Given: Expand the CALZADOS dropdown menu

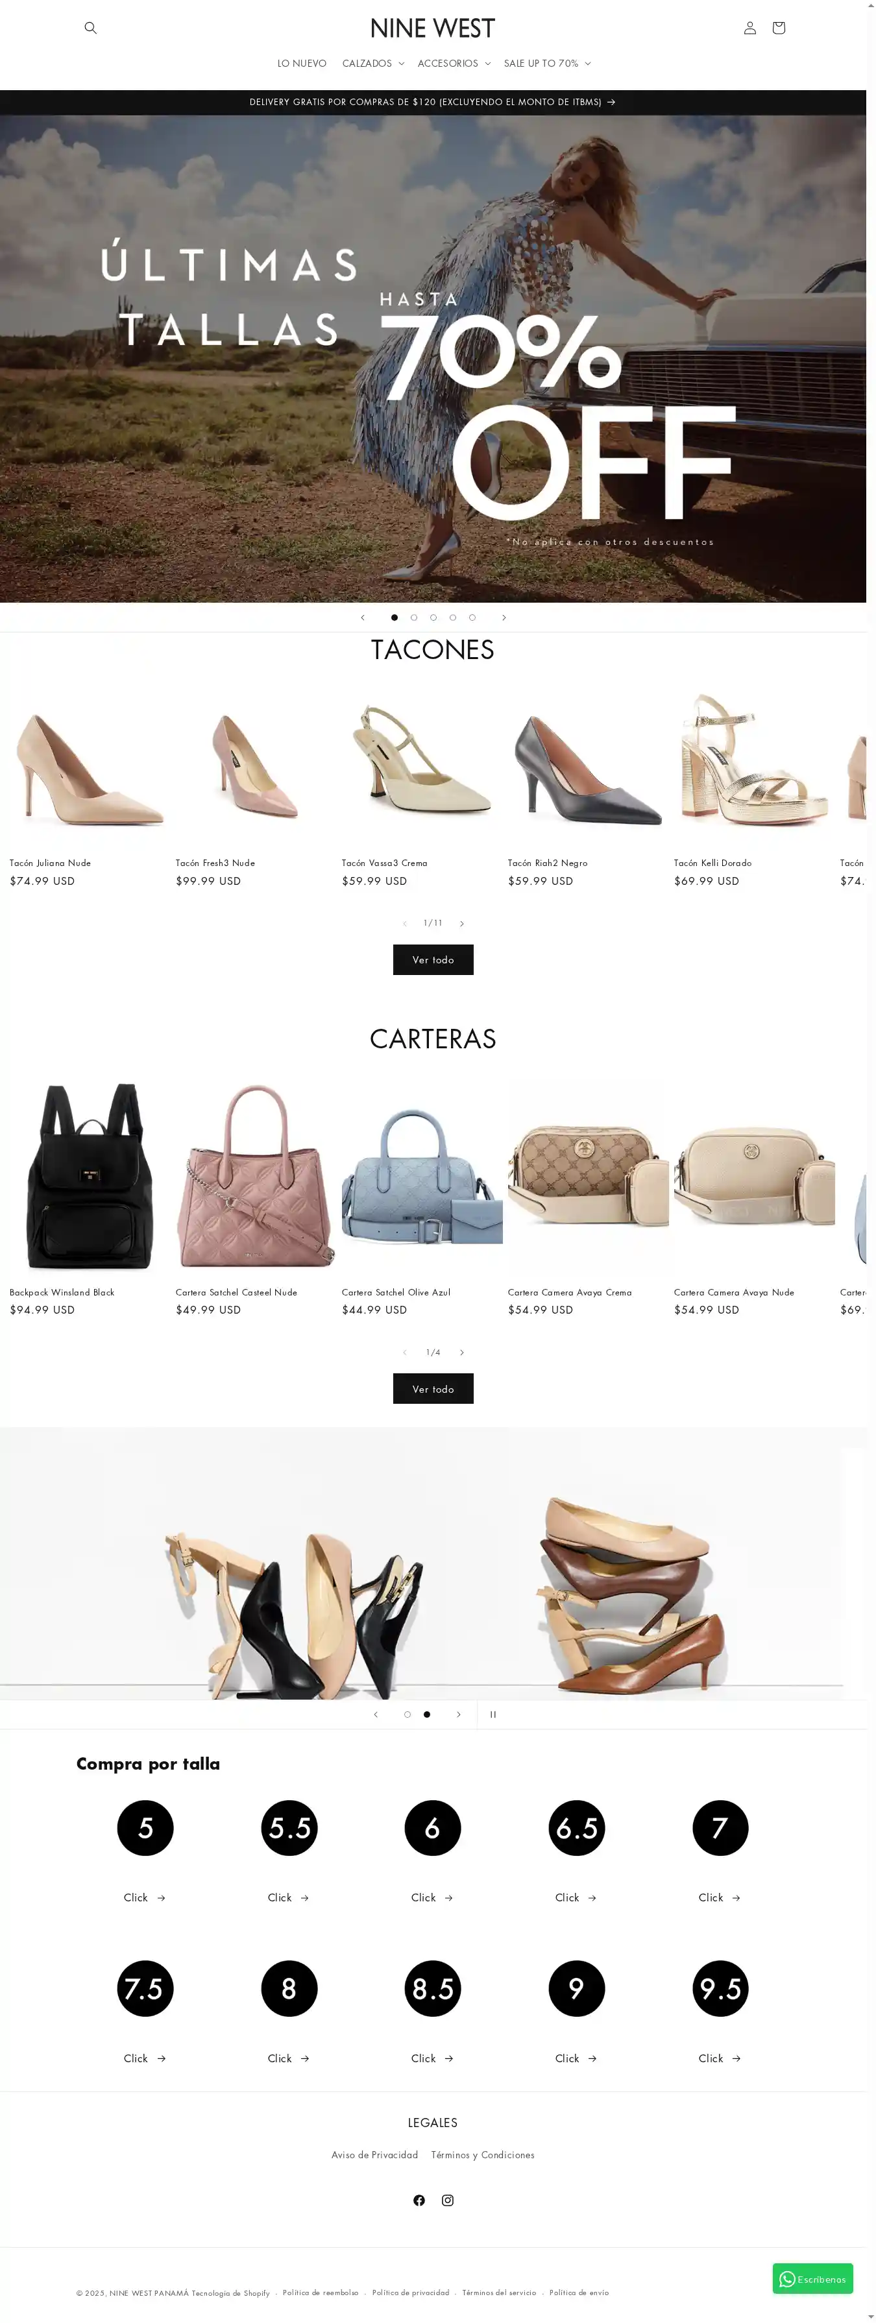Looking at the screenshot, I should [372, 63].
